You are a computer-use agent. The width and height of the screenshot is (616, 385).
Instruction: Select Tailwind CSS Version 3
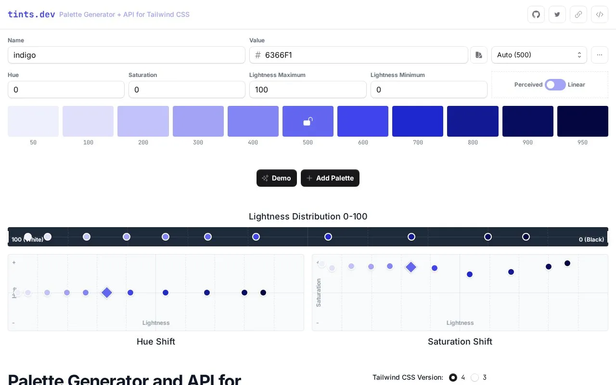click(x=475, y=377)
